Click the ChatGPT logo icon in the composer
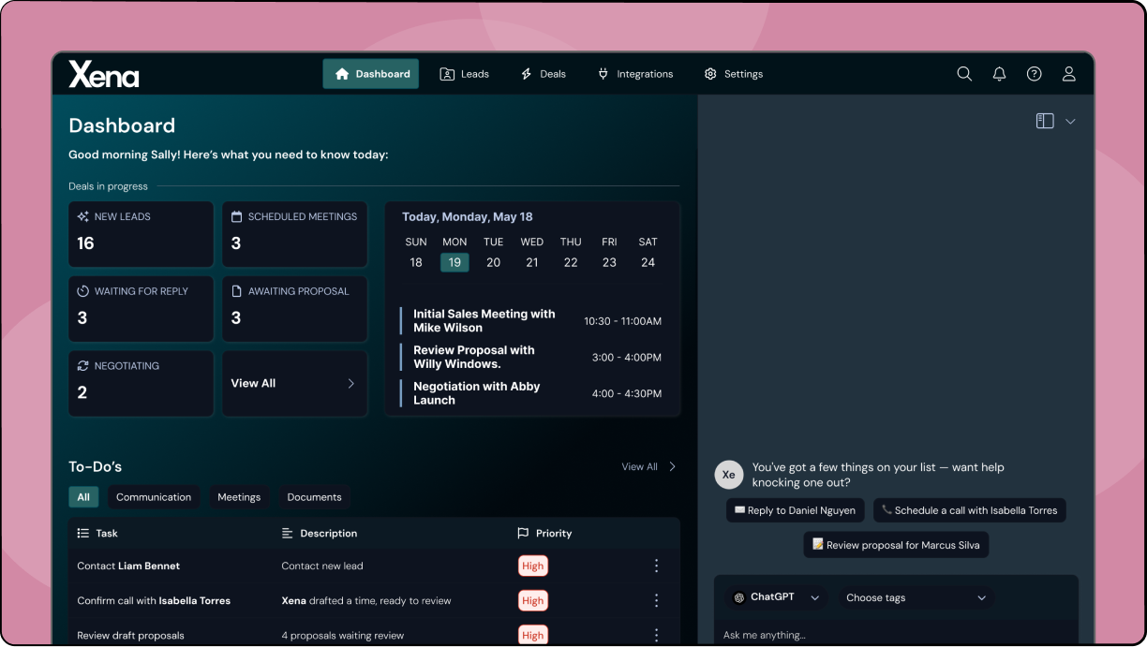Screen dimensions: 1147x647 pos(739,597)
